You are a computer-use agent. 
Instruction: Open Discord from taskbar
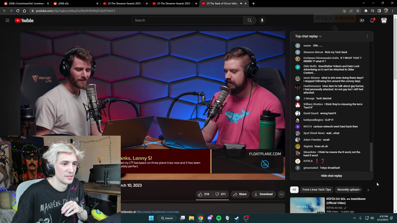210,218
